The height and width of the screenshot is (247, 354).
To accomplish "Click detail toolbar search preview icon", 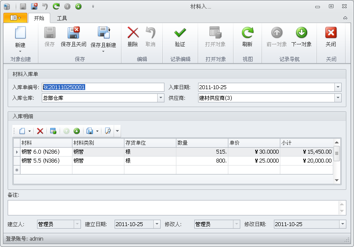I will [108, 131].
